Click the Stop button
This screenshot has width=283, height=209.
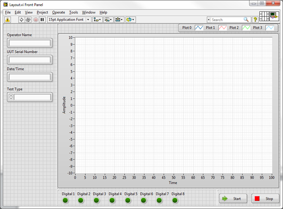click(265, 198)
